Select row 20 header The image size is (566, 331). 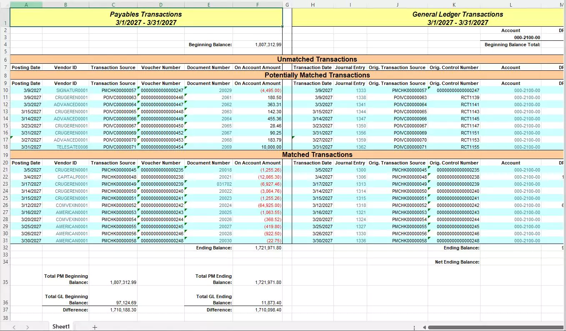tap(5, 163)
